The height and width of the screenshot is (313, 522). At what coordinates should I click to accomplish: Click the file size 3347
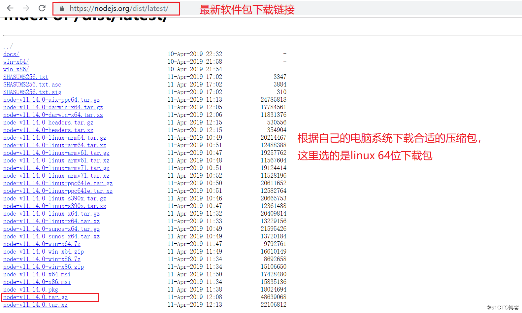coord(280,77)
